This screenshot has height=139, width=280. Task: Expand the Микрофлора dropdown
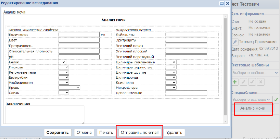coord(171,88)
